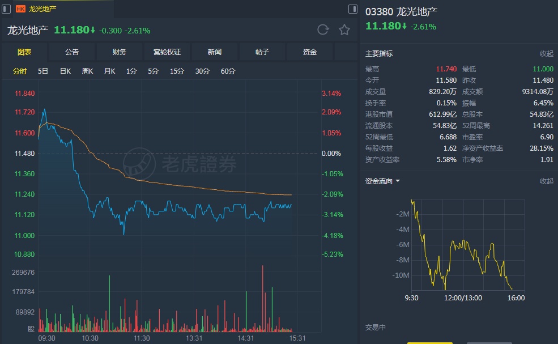Click the 03380 龙光地产 title
Image resolution: width=558 pixels, height=344 pixels.
point(401,12)
